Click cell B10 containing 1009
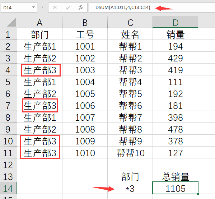The height and width of the screenshot is (199, 215). pos(85,141)
